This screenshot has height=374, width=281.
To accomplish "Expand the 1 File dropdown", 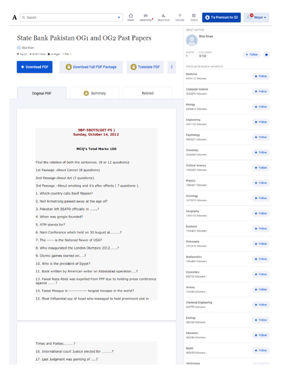I will [x=67, y=54].
